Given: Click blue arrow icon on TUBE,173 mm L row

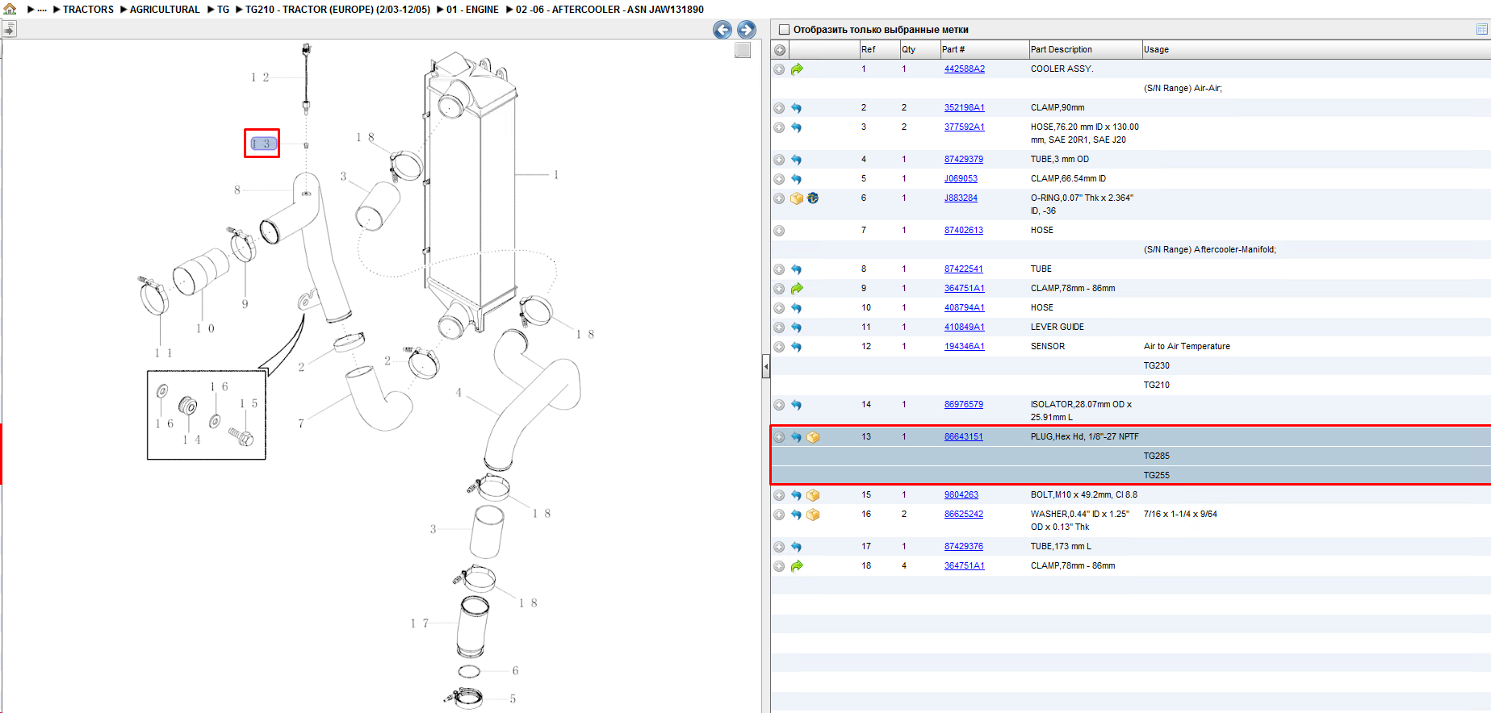Looking at the screenshot, I should (x=797, y=547).
